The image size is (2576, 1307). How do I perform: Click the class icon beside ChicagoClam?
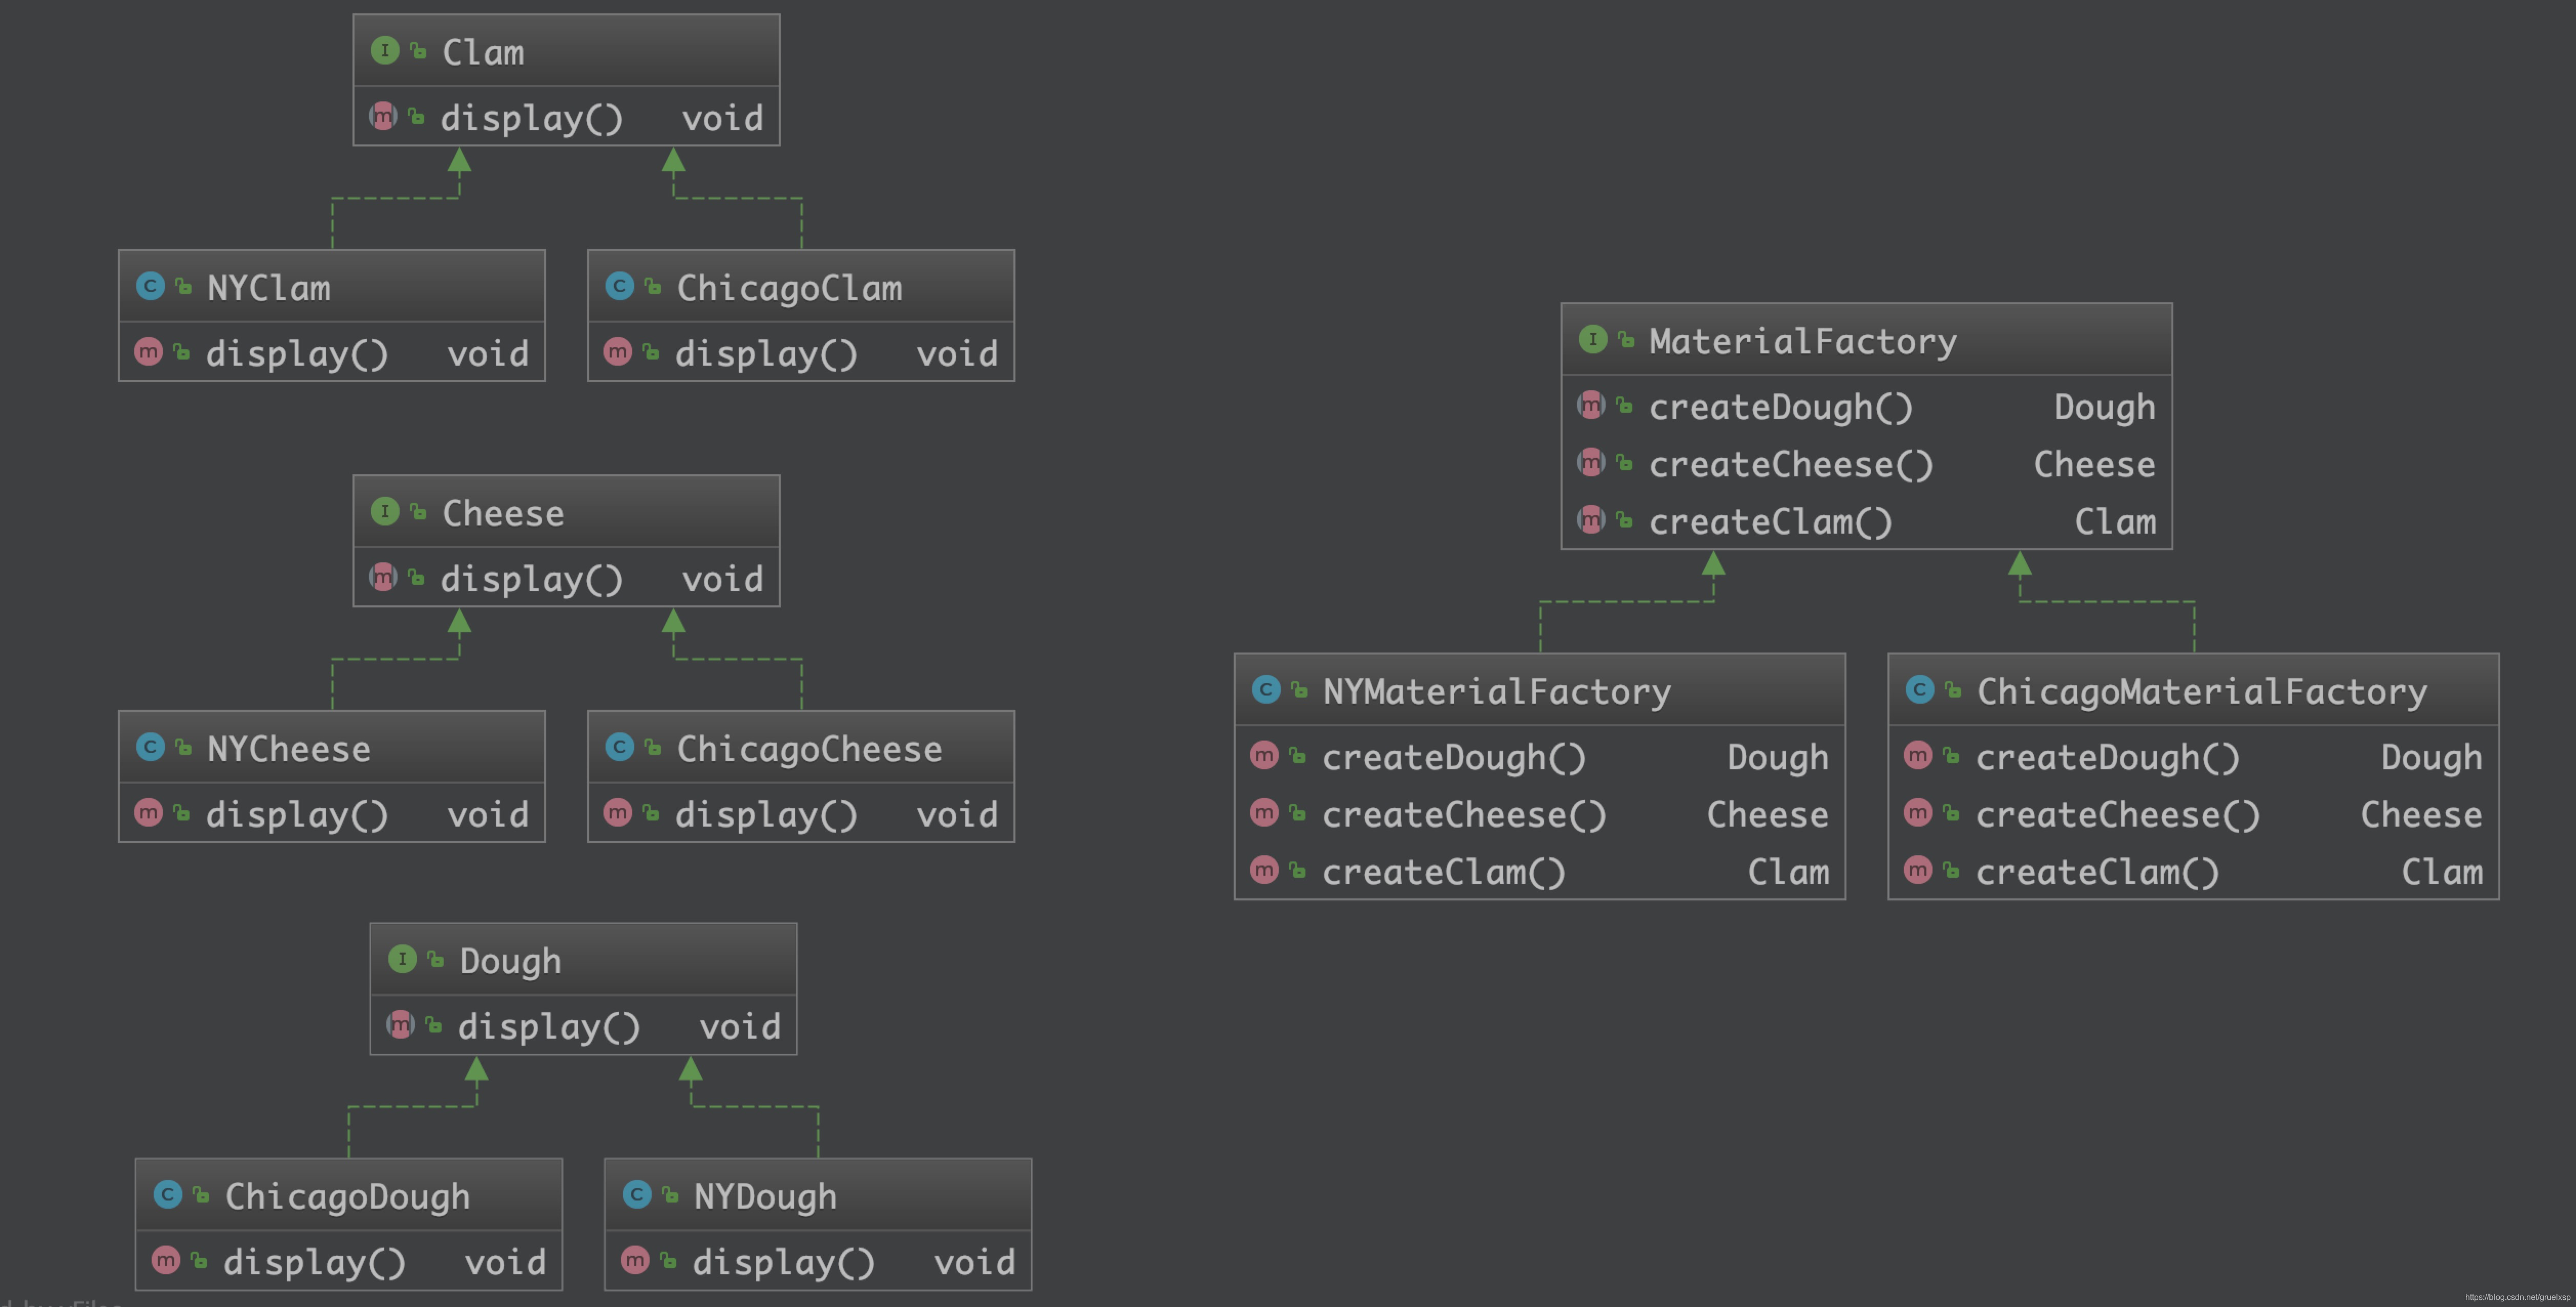point(620,287)
